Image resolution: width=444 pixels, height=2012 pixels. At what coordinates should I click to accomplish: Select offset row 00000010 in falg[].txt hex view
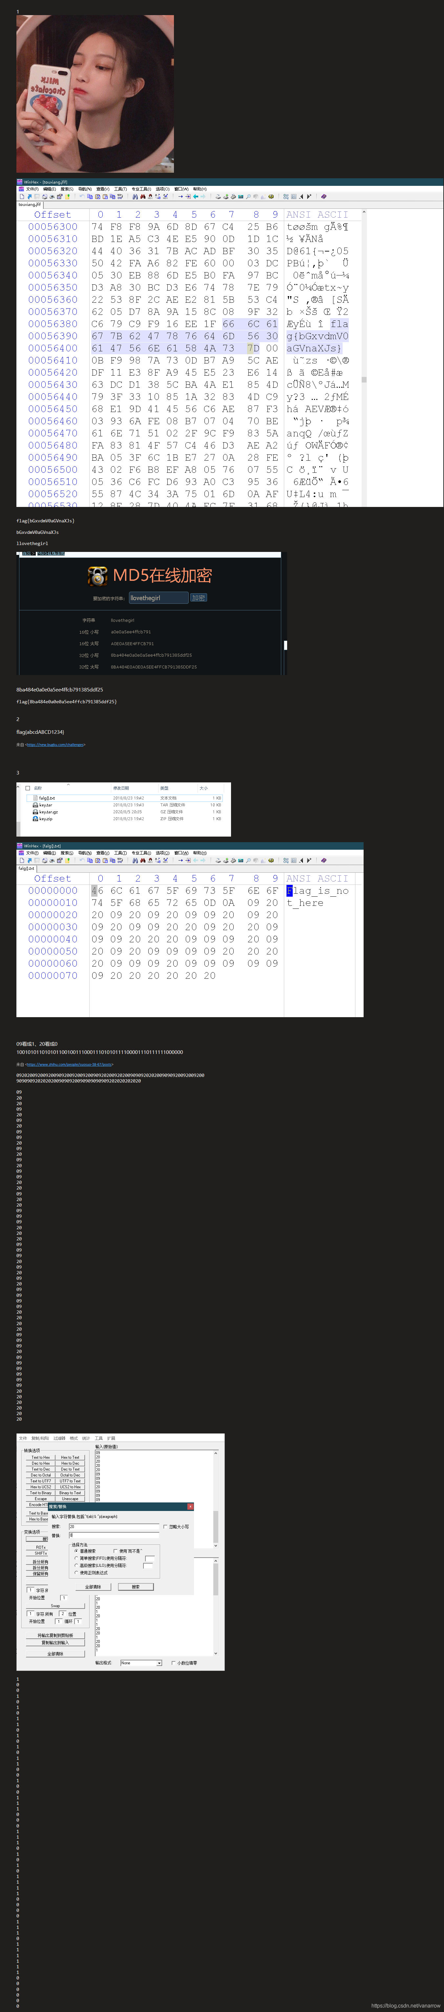click(53, 902)
